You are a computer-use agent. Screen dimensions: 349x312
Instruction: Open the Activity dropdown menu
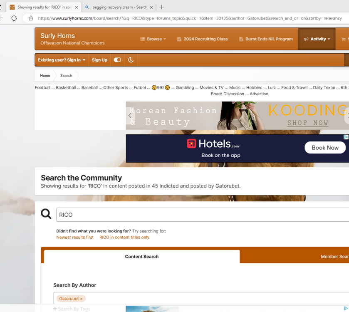pyautogui.click(x=317, y=39)
